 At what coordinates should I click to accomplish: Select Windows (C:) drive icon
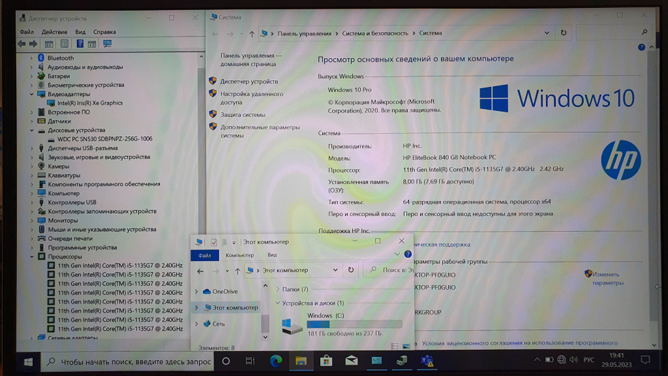[292, 326]
